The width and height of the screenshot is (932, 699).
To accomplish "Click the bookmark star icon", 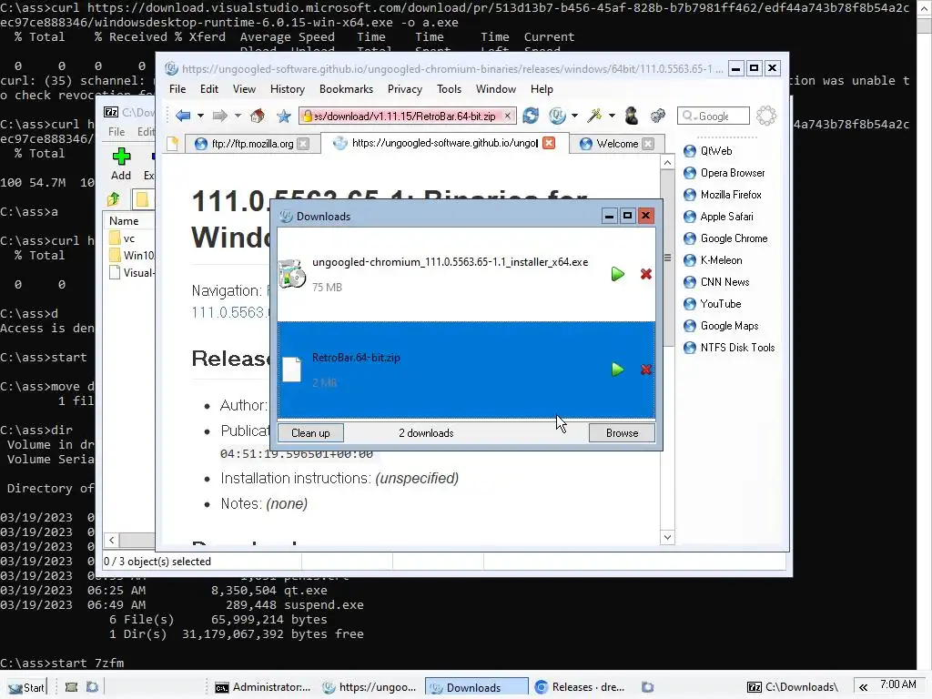I will 284,116.
